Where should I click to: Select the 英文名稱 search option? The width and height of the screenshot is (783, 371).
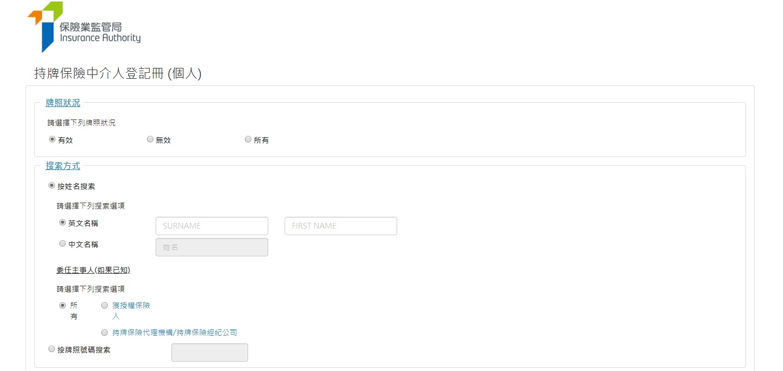[x=63, y=222]
